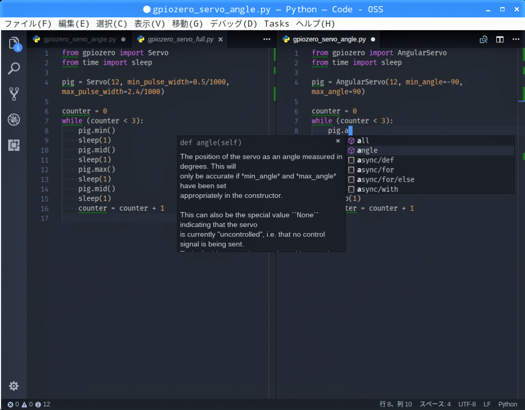This screenshot has height=410, width=525.
Task: Click 'max_angle=90)' in right editor
Action: coord(338,92)
